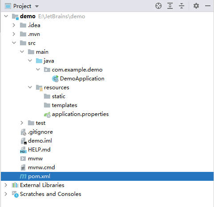The image size is (214, 207).
Task: Expand the .idea folder
Action: (x=14, y=25)
